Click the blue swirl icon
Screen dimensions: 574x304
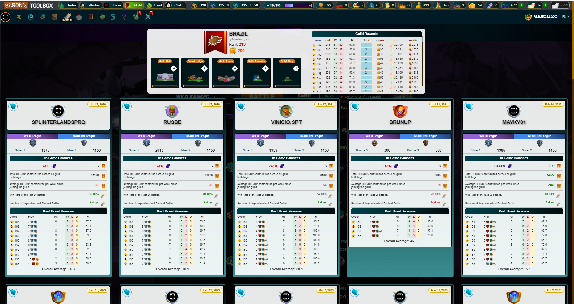[31, 17]
